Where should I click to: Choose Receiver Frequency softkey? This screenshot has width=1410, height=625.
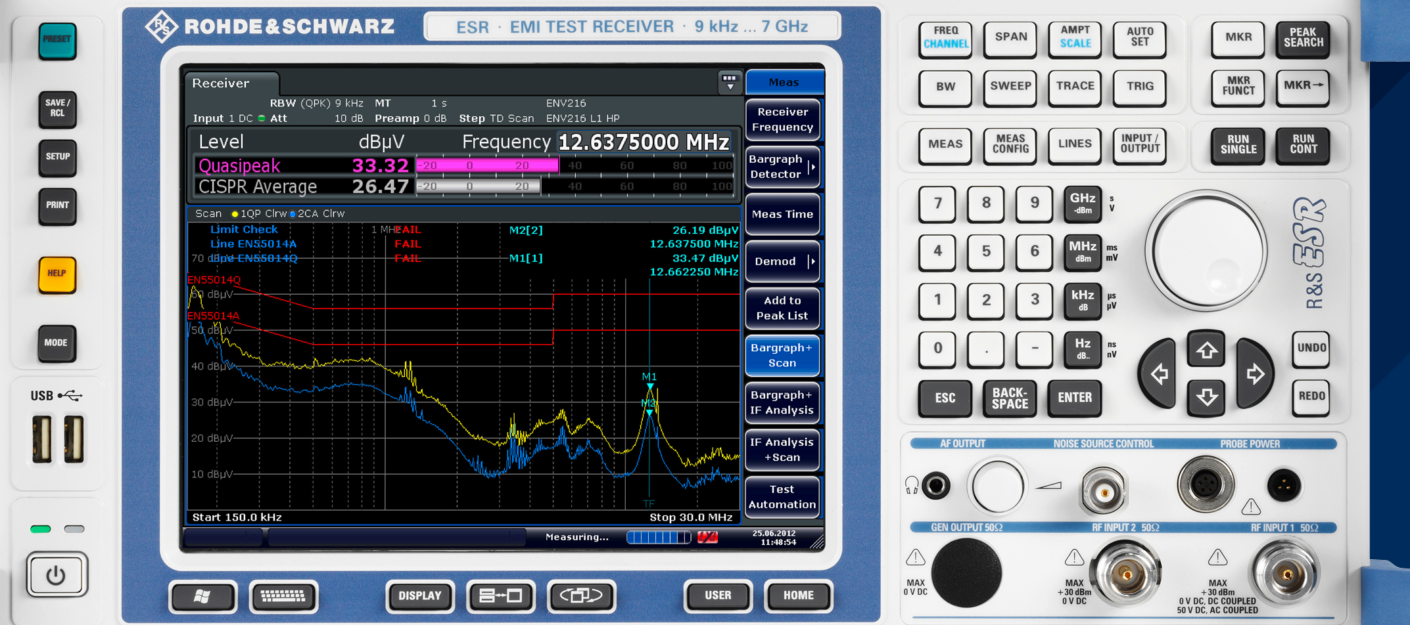(x=782, y=119)
